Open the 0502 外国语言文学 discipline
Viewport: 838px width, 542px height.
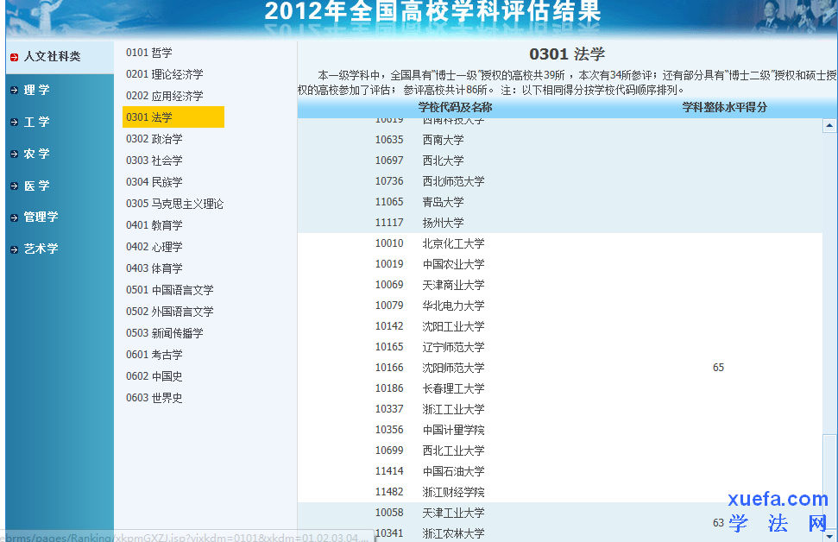[x=169, y=311]
